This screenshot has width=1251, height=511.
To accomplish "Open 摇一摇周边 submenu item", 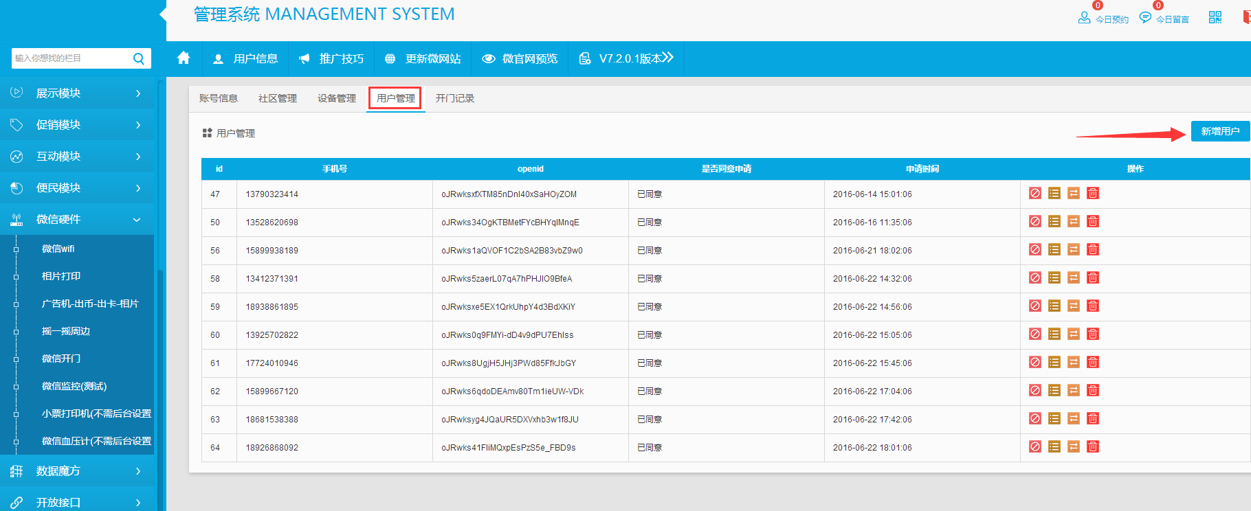I will pyautogui.click(x=66, y=331).
